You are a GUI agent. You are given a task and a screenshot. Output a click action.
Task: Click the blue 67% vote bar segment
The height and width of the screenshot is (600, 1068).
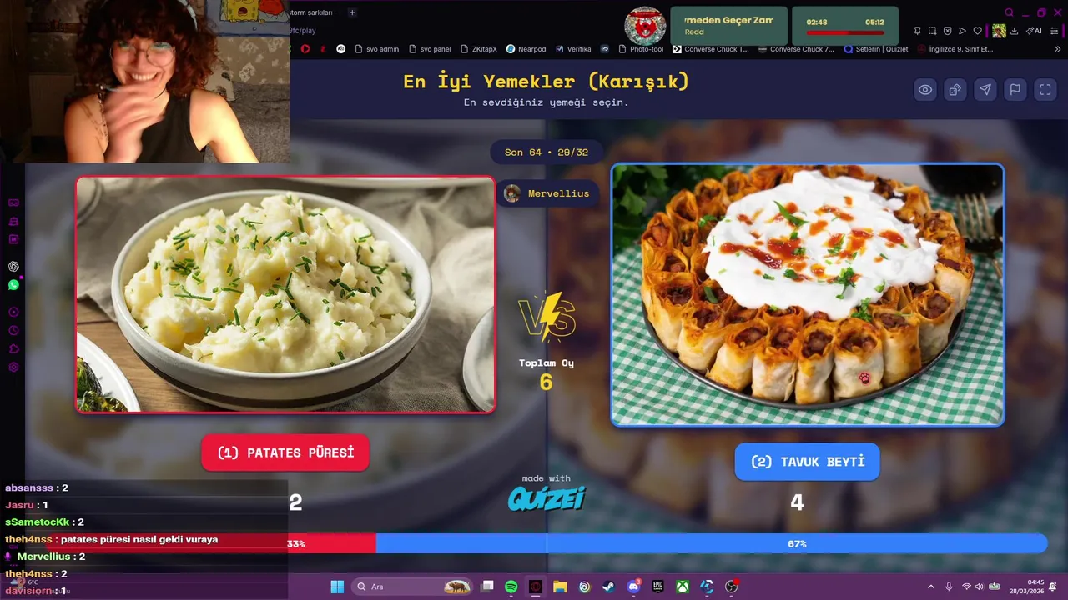[x=711, y=543]
